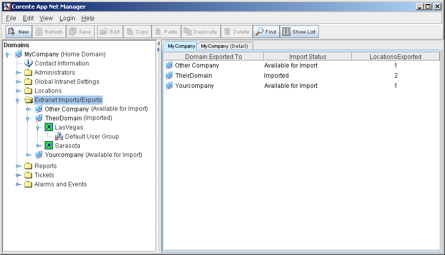Click Other Company's Available for Import status
Image resolution: width=445 pixels, height=255 pixels.
291,66
